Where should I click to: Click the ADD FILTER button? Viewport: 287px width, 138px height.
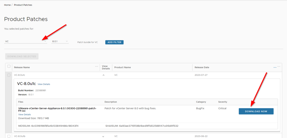(x=114, y=42)
